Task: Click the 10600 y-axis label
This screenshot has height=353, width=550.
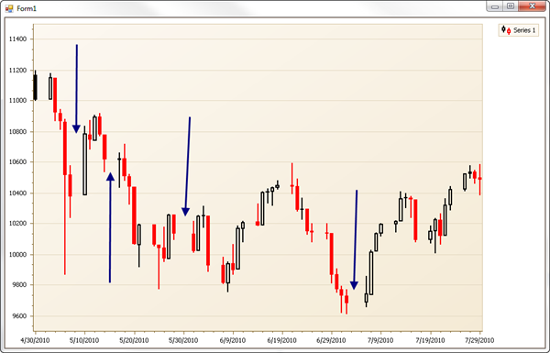Action: point(18,161)
